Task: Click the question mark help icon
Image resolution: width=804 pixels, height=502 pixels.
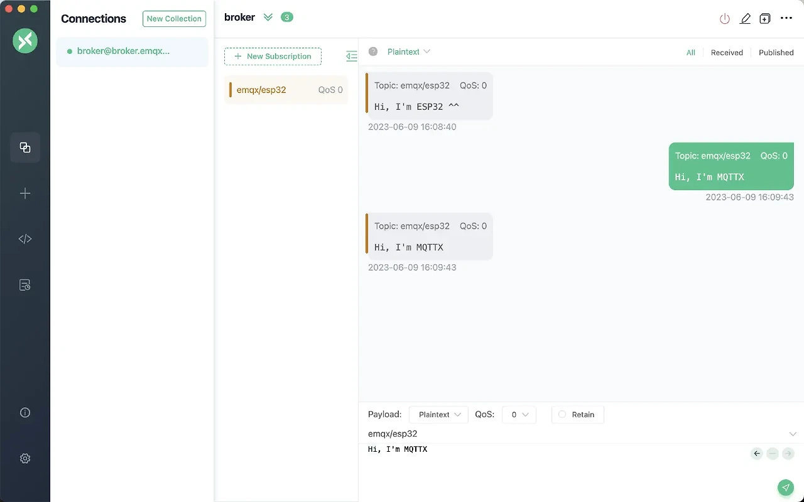Action: (x=373, y=51)
